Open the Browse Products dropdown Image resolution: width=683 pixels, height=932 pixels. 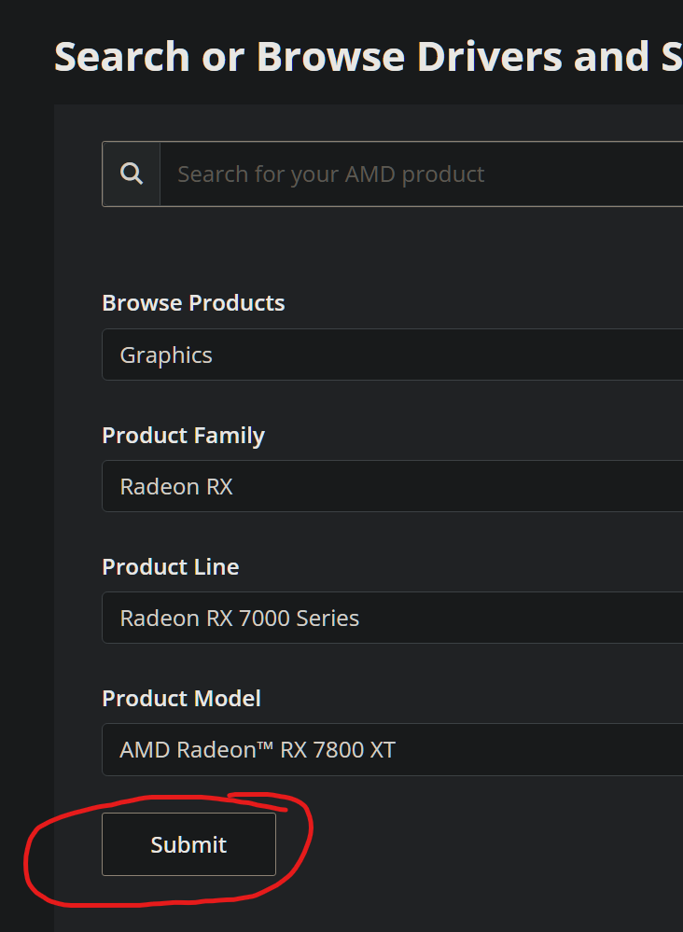(x=392, y=355)
